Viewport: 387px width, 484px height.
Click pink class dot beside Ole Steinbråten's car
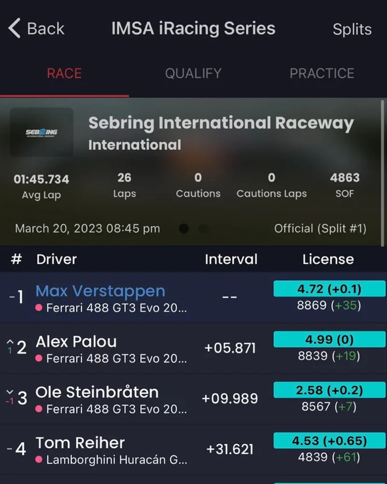coord(39,409)
